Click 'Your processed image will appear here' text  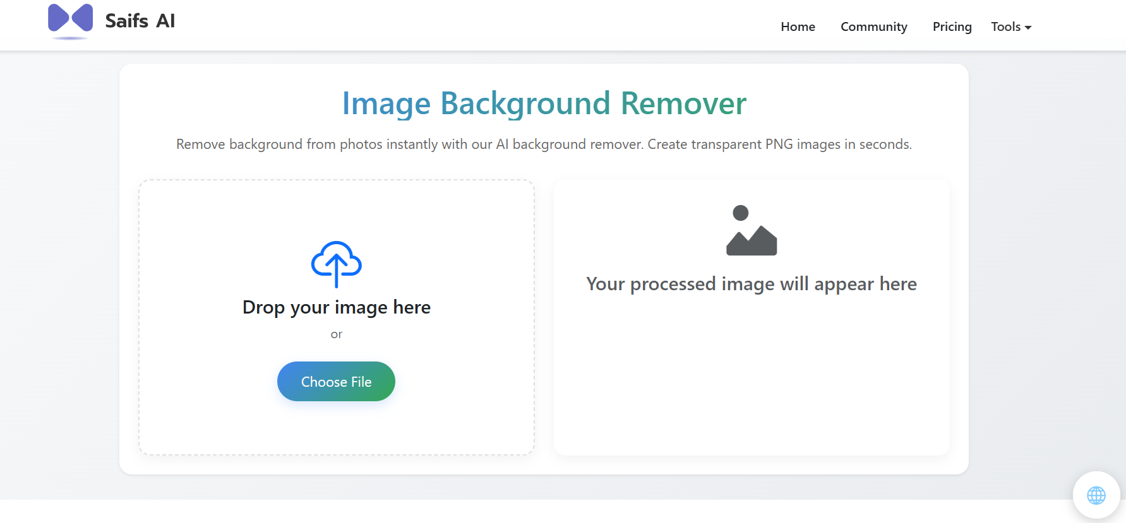click(751, 284)
